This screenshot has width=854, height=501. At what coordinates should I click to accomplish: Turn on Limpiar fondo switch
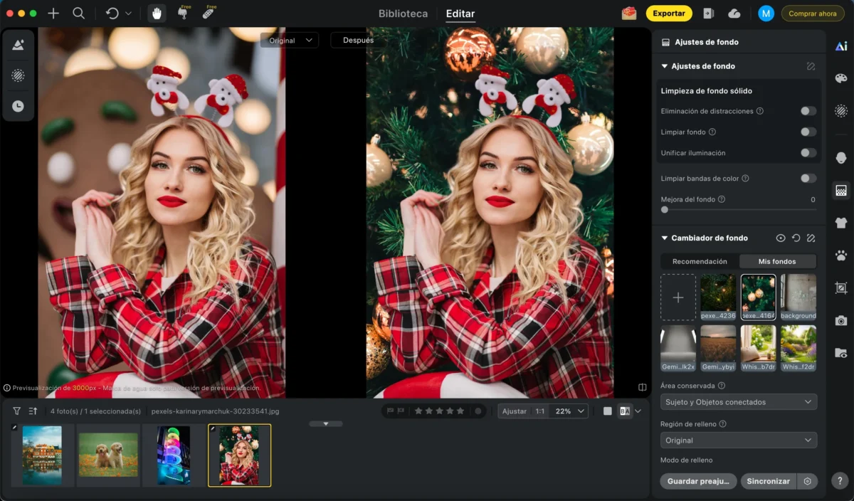pos(808,132)
